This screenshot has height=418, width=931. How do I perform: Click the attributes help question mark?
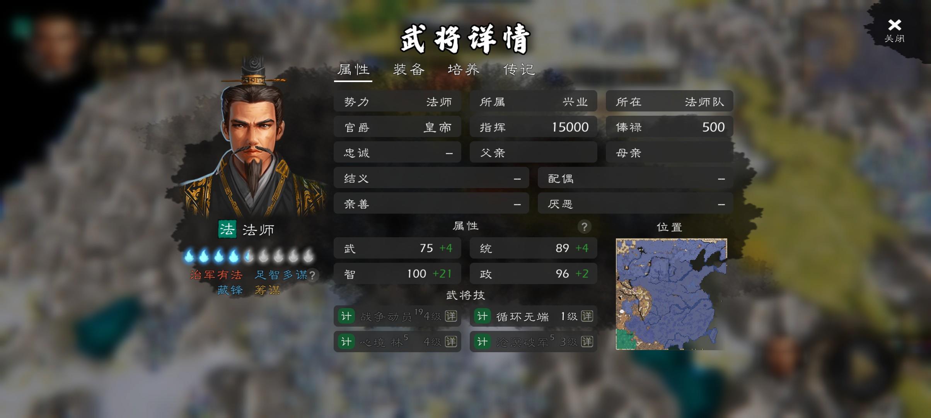(584, 226)
